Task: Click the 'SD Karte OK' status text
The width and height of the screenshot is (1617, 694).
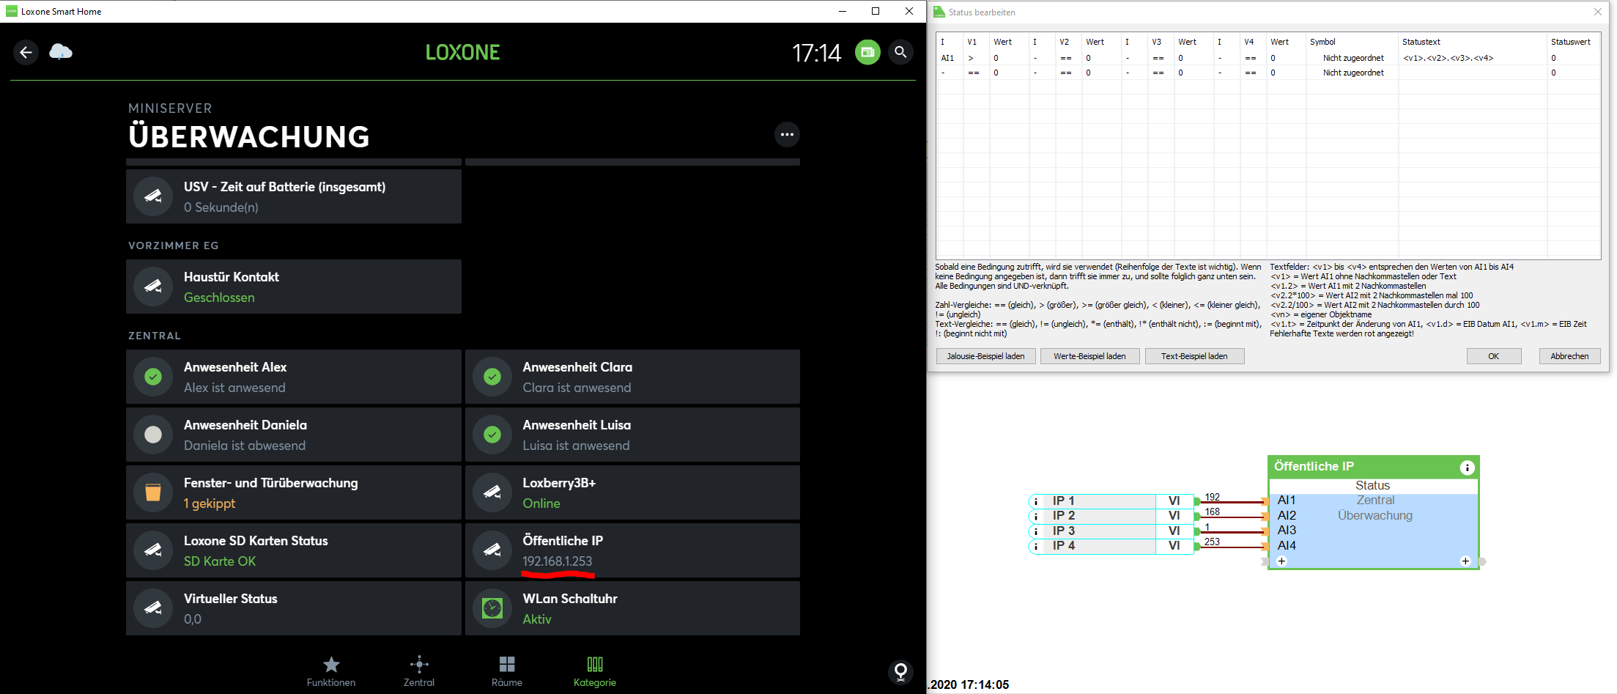Action: click(220, 561)
